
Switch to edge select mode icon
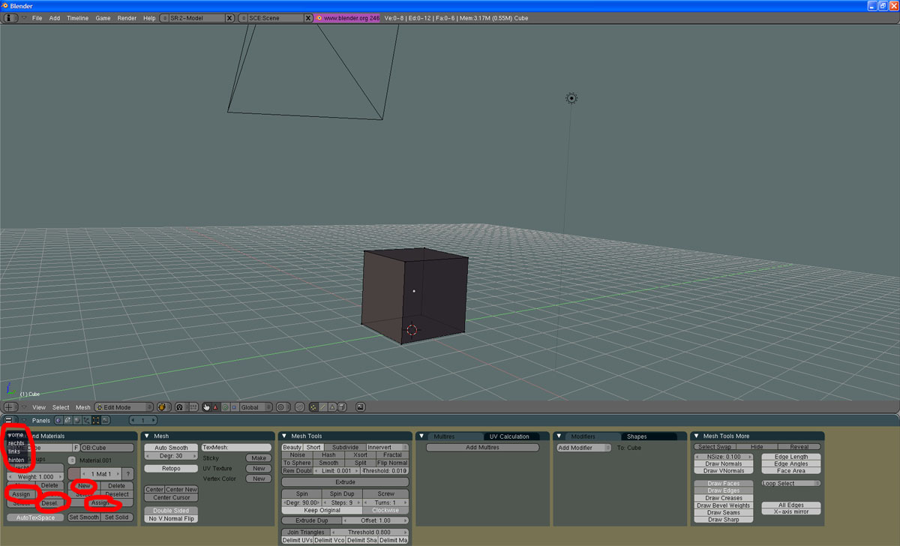pyautogui.click(x=323, y=407)
